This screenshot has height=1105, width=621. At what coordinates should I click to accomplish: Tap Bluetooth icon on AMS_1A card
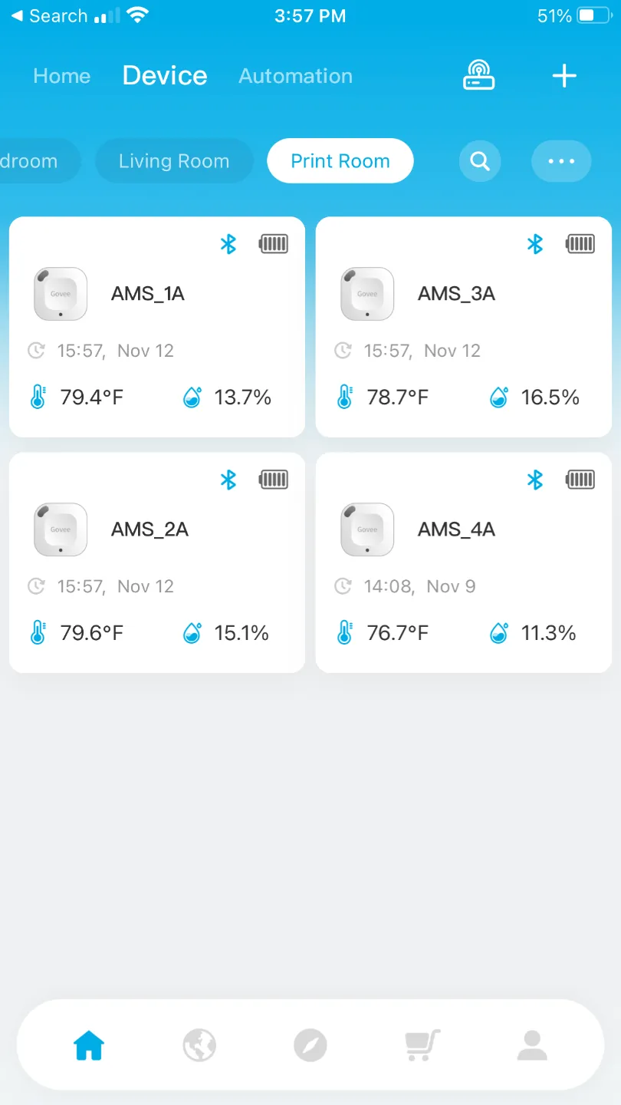coord(228,244)
